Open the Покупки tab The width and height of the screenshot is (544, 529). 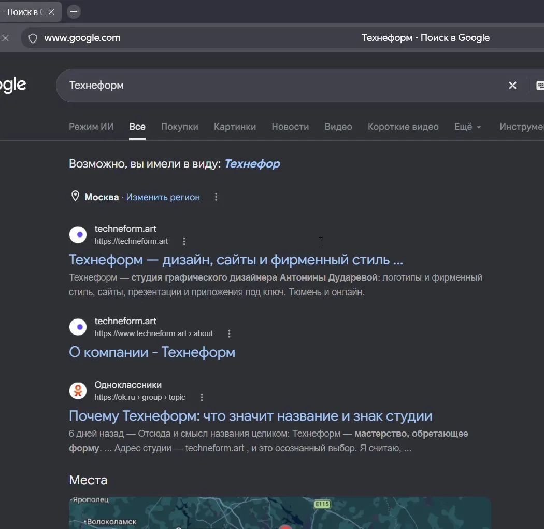point(180,127)
